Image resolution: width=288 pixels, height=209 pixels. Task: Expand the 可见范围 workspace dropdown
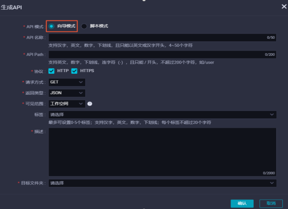click(67, 104)
